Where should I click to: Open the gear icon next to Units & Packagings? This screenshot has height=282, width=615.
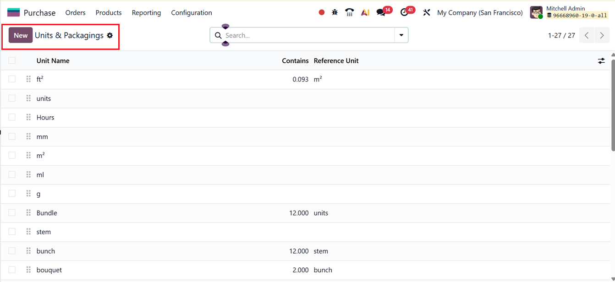pyautogui.click(x=110, y=35)
